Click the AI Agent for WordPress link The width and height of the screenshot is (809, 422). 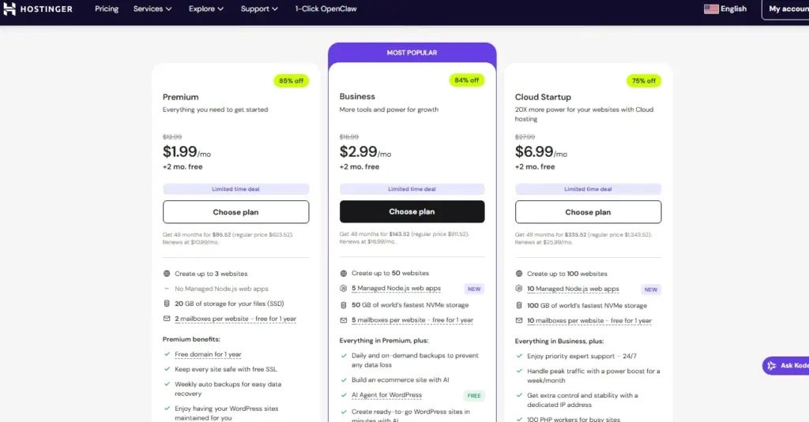tap(386, 394)
